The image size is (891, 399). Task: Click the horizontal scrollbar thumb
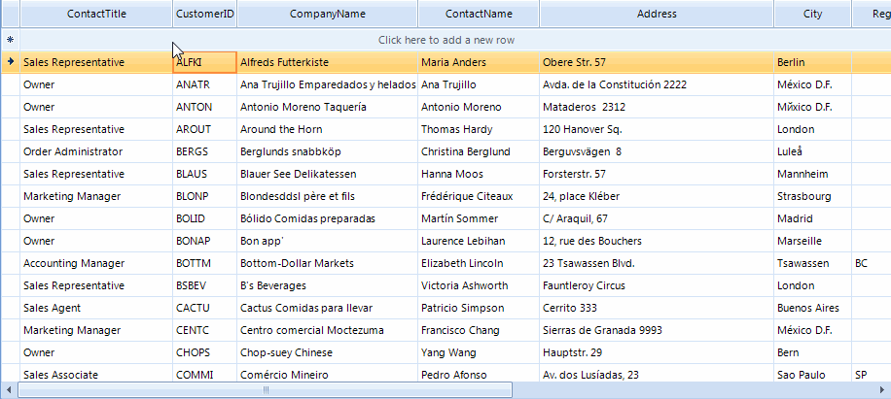pyautogui.click(x=265, y=390)
